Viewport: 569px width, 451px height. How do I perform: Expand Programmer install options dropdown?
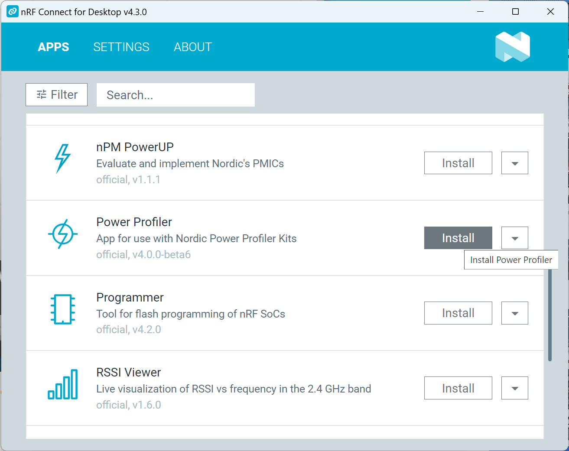click(515, 313)
